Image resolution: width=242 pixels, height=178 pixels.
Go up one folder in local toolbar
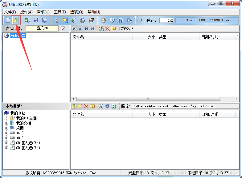[x=74, y=106]
